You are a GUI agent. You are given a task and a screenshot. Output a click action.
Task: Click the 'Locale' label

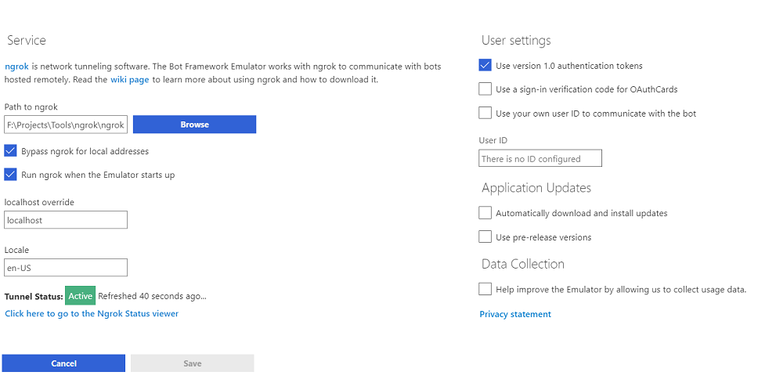pyautogui.click(x=17, y=251)
